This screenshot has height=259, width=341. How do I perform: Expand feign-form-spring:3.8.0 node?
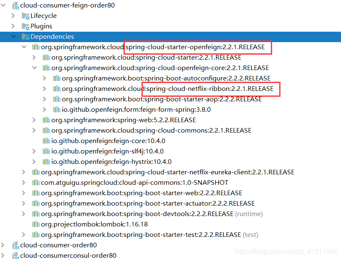click(44, 110)
